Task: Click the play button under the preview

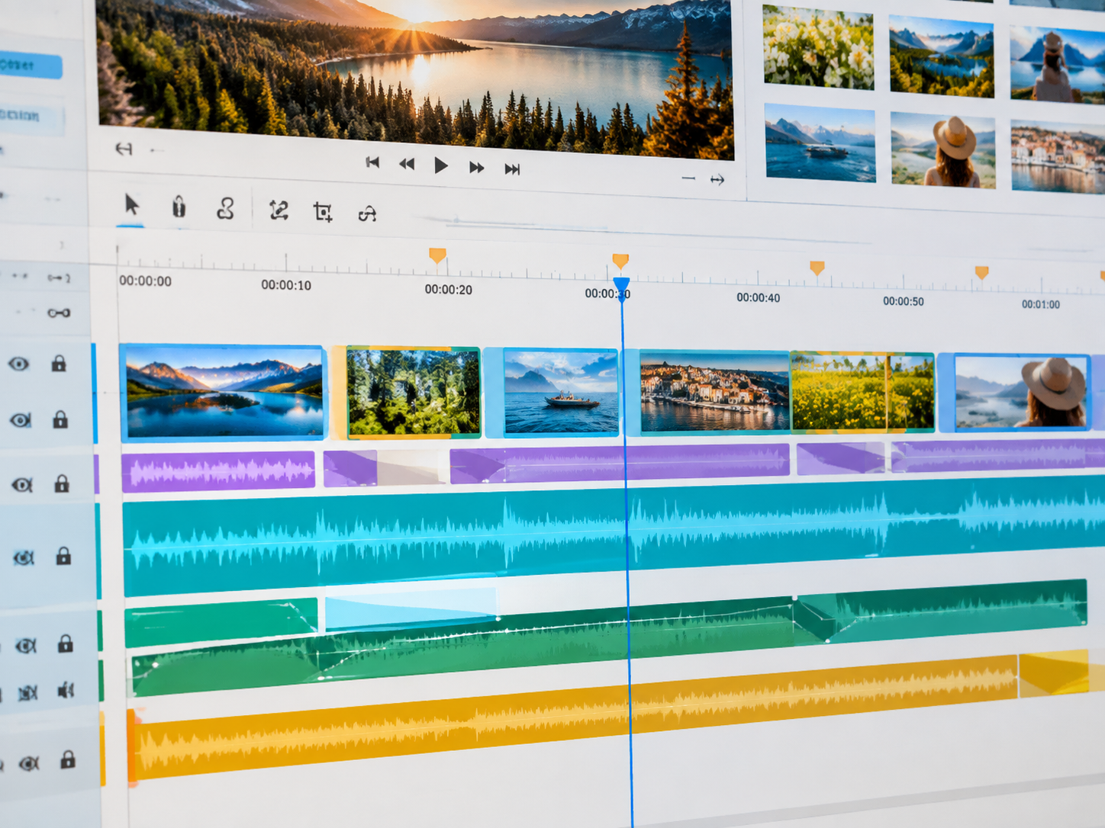Action: (440, 165)
